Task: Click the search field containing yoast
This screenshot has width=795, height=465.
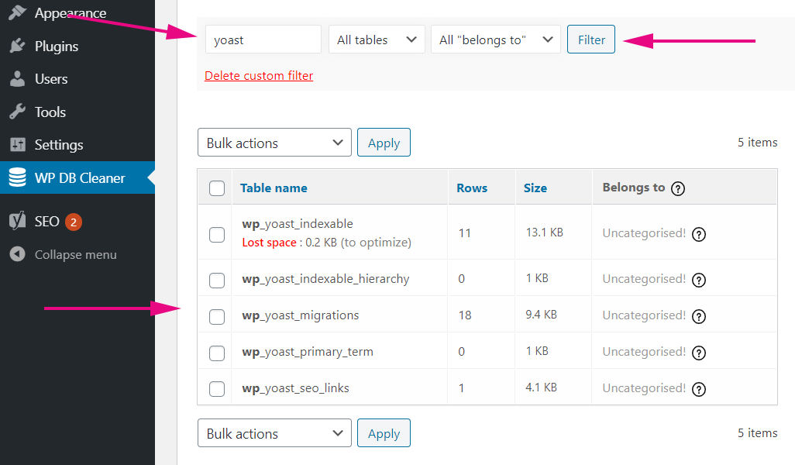Action: [x=263, y=40]
